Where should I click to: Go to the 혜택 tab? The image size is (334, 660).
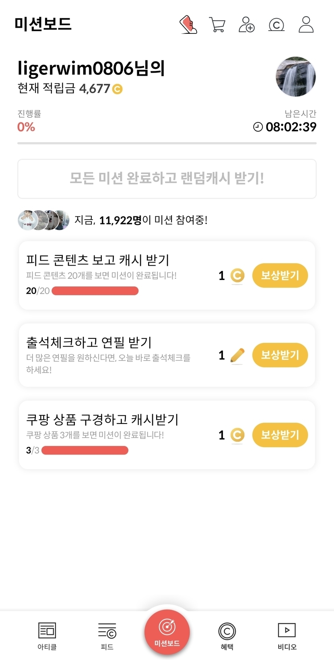tap(227, 636)
